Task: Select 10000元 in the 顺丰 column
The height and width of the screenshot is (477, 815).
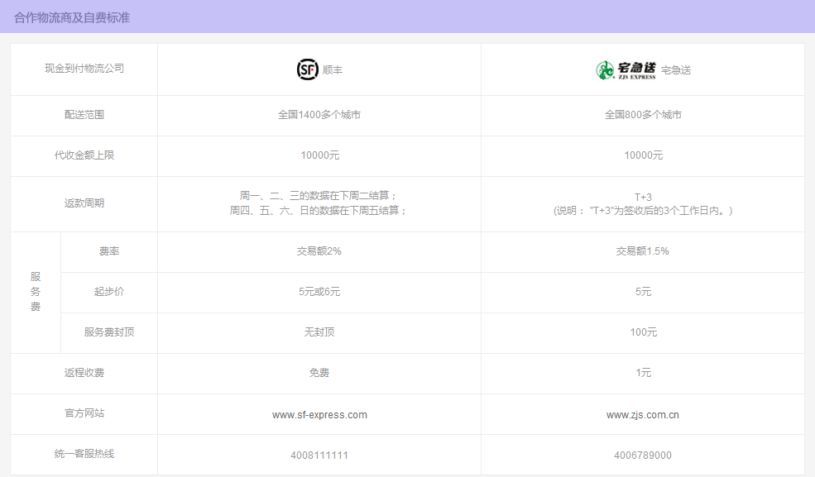Action: (x=319, y=155)
